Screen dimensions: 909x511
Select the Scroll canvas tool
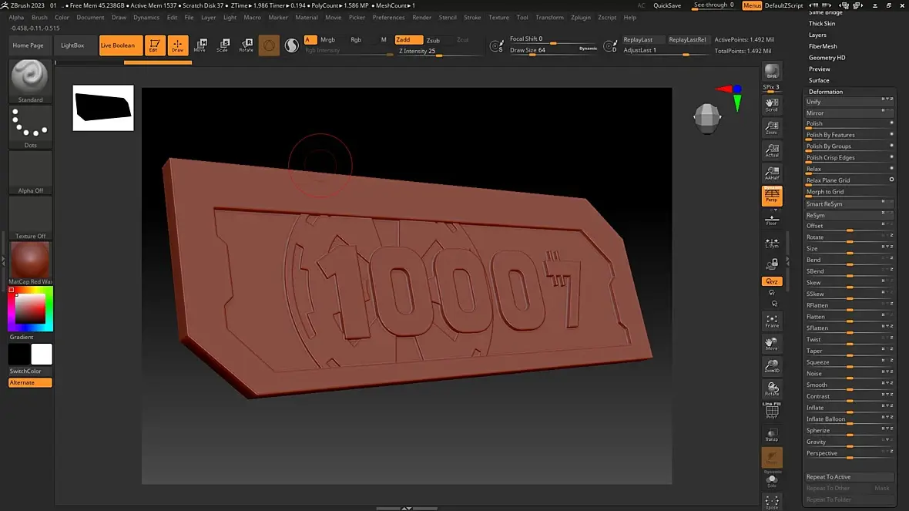pyautogui.click(x=771, y=105)
